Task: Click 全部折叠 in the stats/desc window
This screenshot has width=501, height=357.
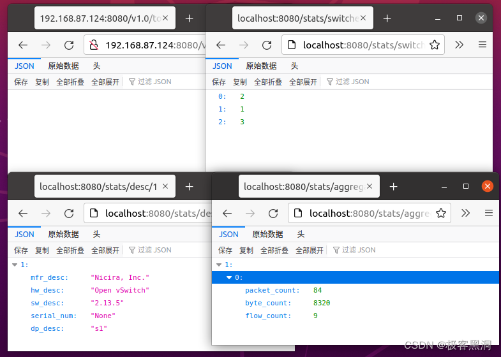Action: point(70,250)
